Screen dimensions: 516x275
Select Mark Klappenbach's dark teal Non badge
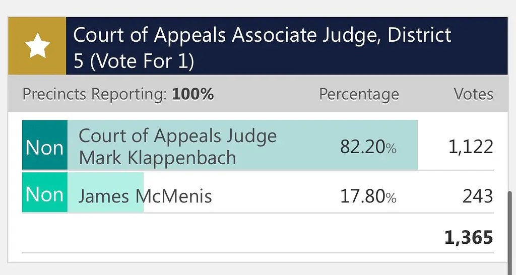click(x=45, y=145)
